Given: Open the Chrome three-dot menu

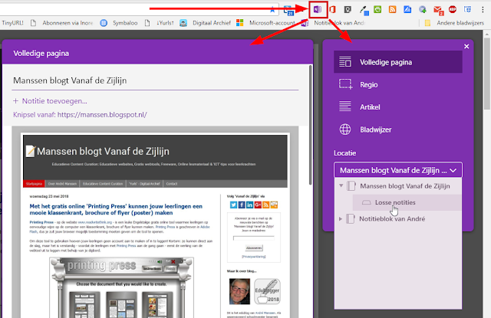Looking at the screenshot, I should [x=483, y=10].
